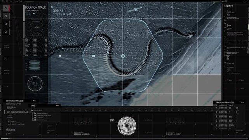Select the second circle button, on gray square

[6, 16]
